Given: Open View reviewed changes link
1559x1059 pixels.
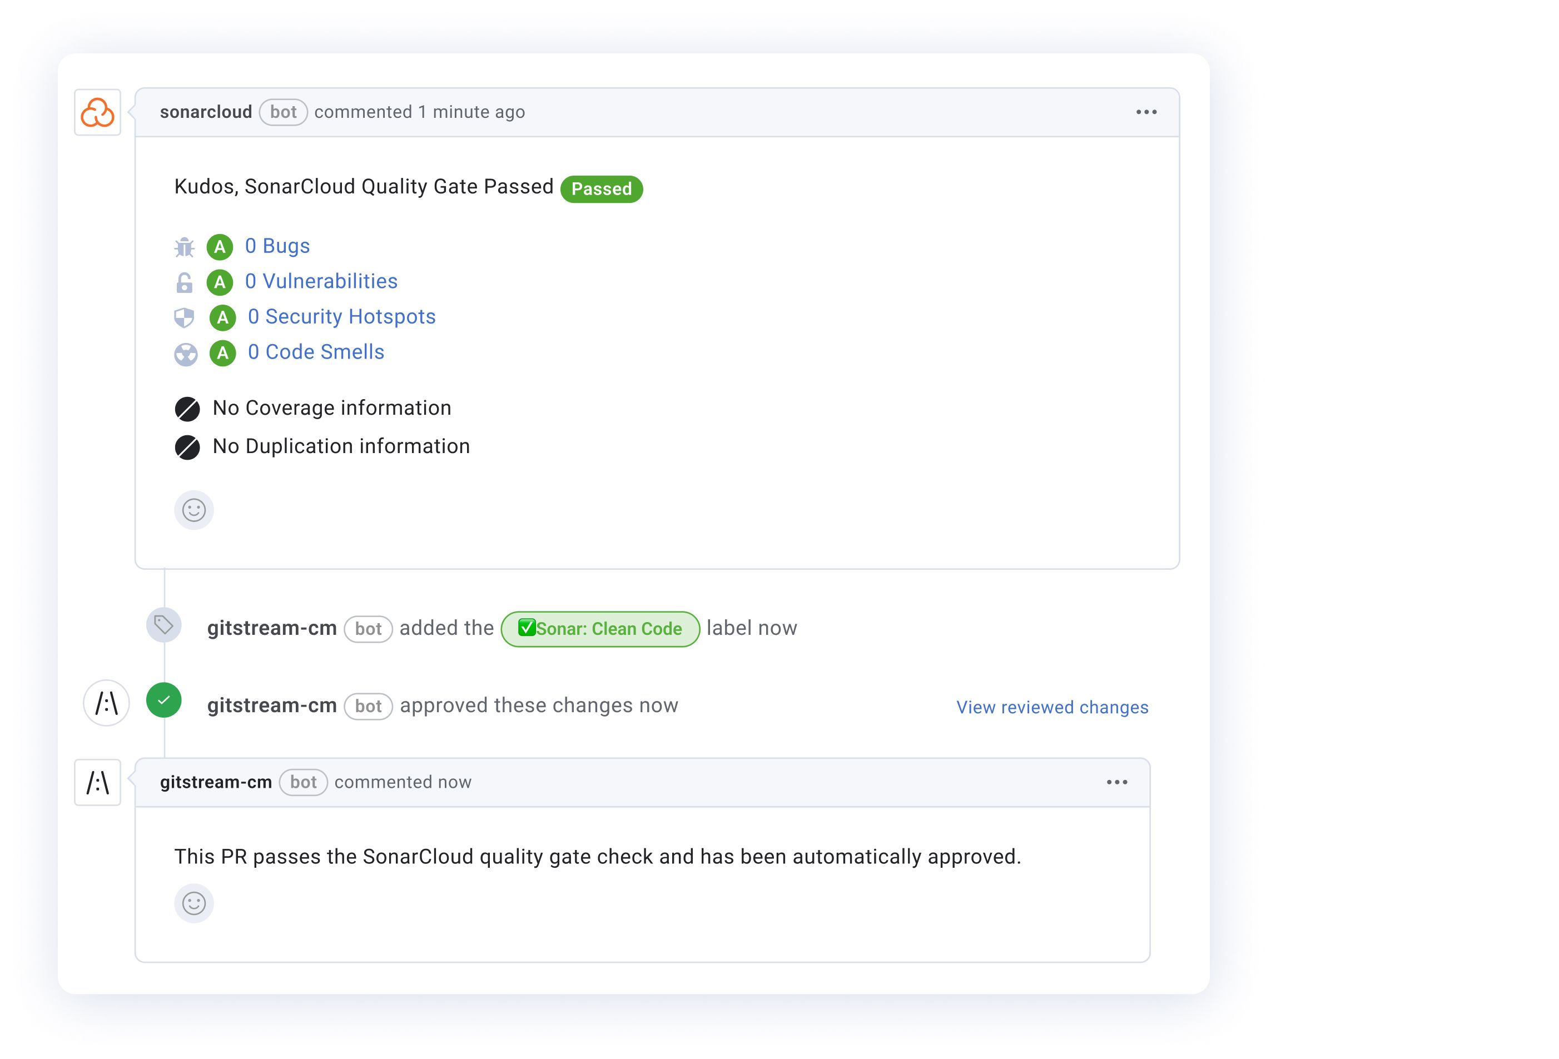Looking at the screenshot, I should click(x=1052, y=707).
